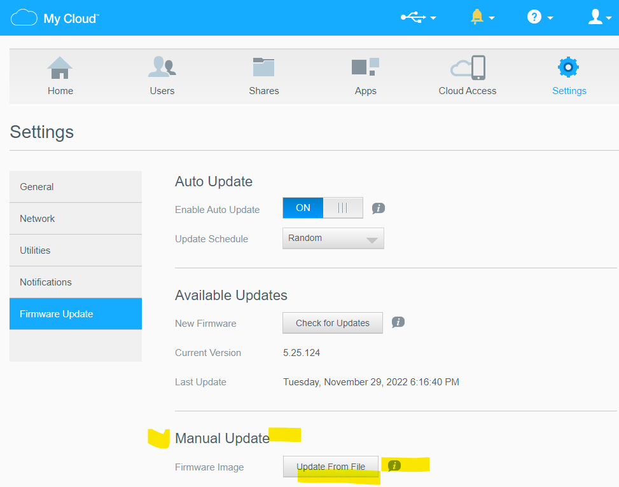This screenshot has height=487, width=619.
Task: Open the Users section icon
Action: point(162,67)
